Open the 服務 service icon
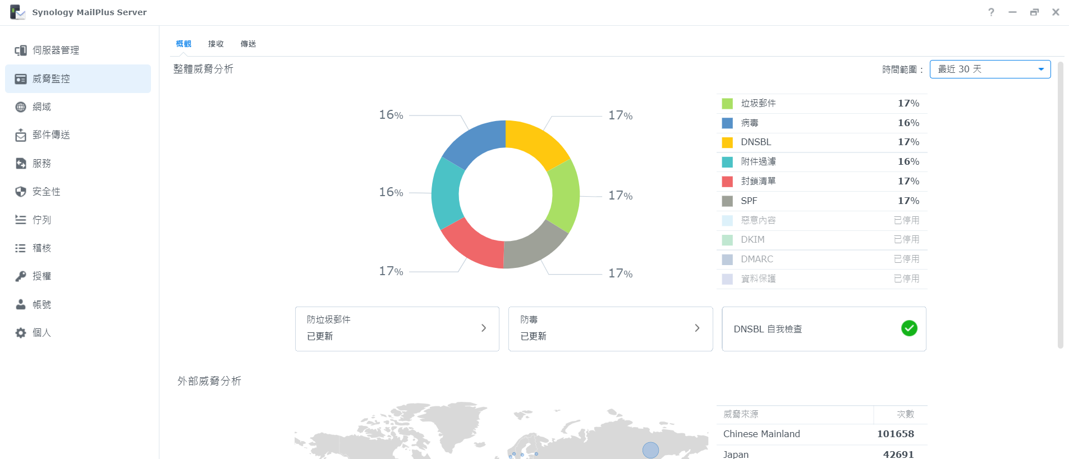The width and height of the screenshot is (1069, 459). point(21,164)
